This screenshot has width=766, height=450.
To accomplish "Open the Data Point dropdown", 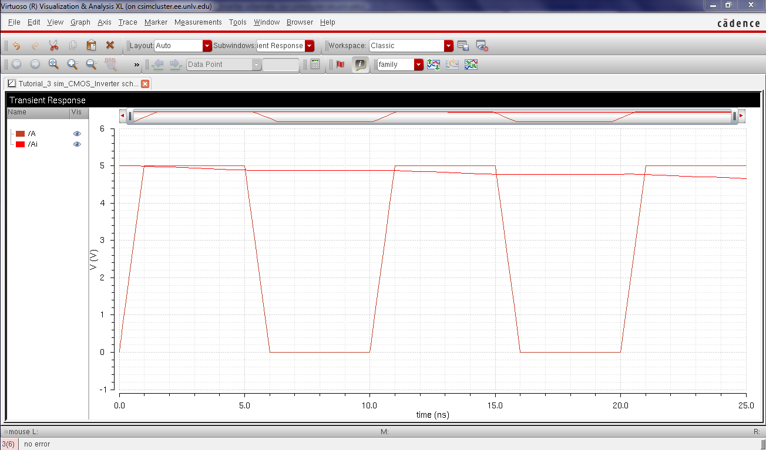I will point(224,65).
